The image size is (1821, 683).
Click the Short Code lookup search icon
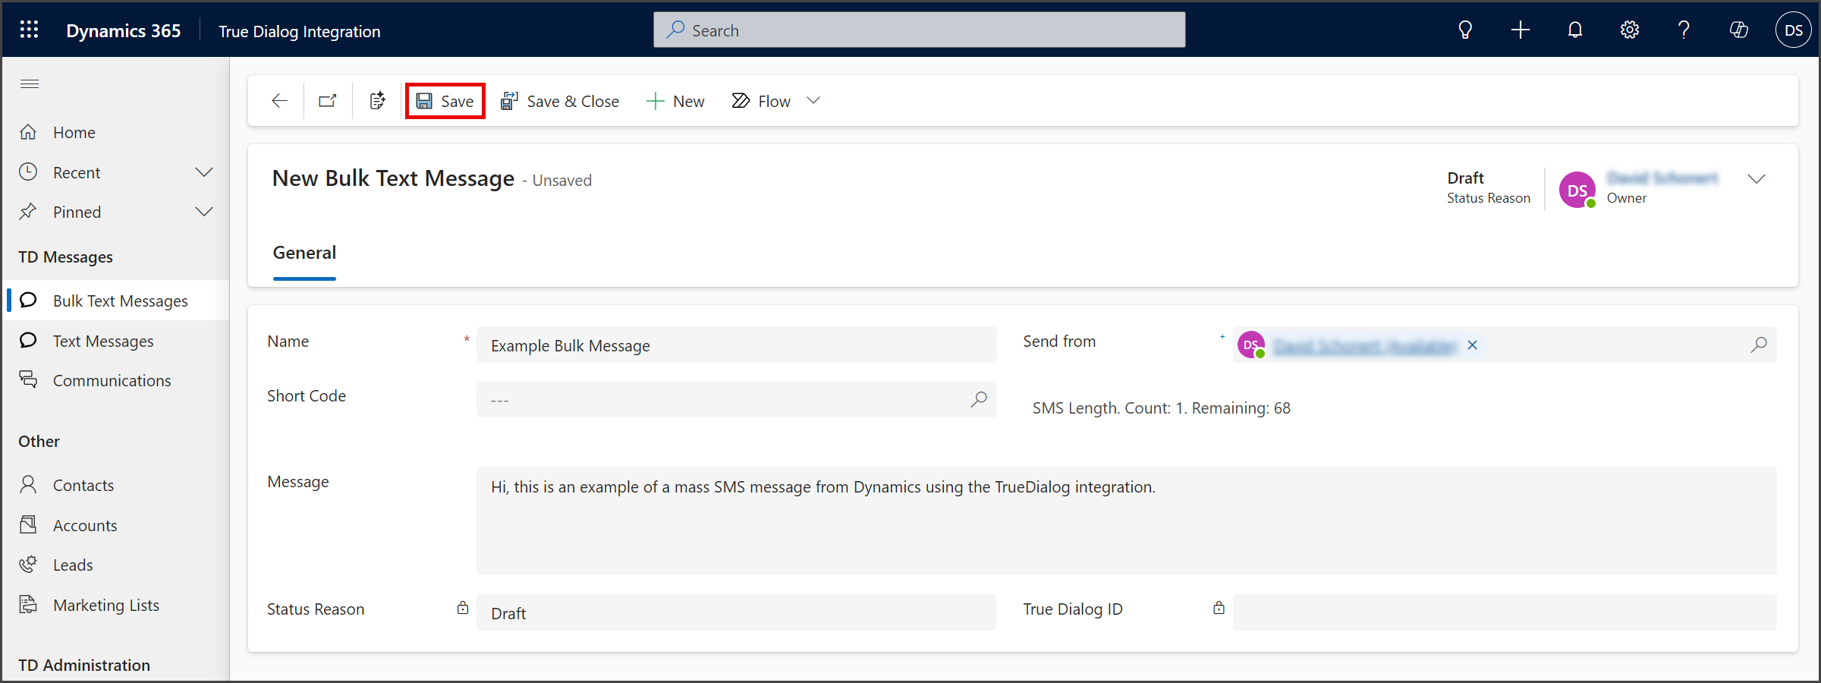coord(979,399)
